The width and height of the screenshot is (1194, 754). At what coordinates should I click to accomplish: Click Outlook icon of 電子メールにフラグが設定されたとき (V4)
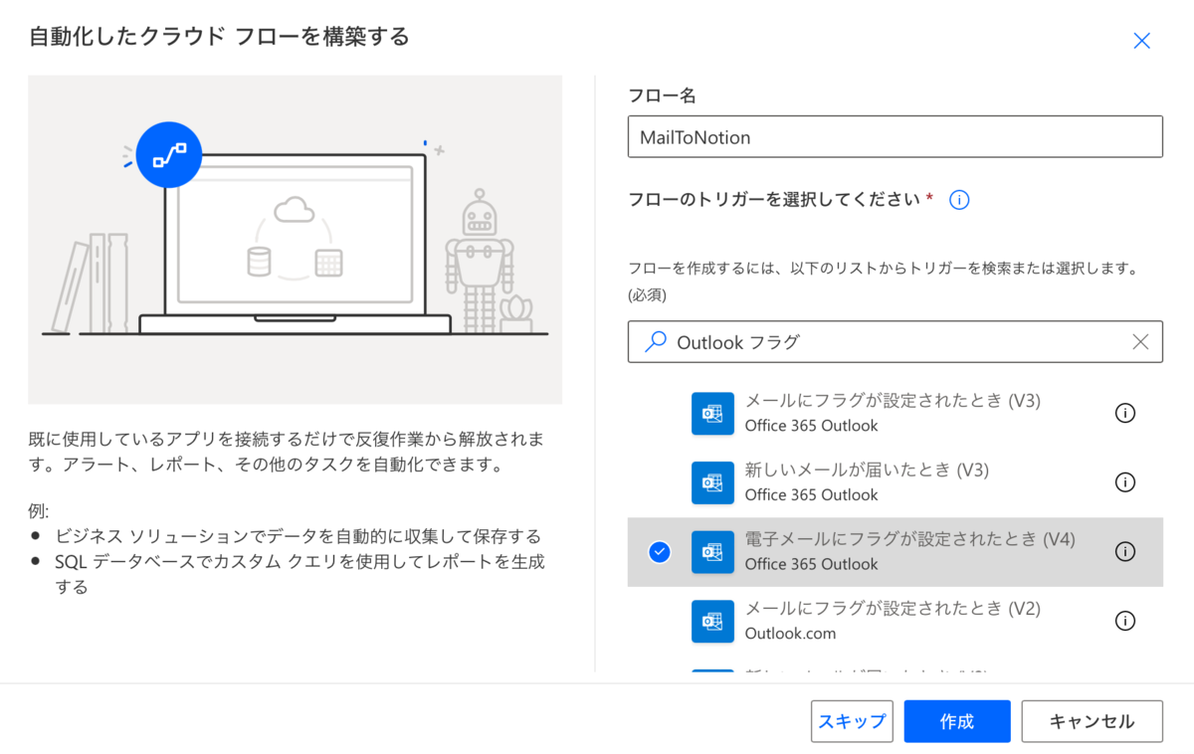[x=712, y=551]
